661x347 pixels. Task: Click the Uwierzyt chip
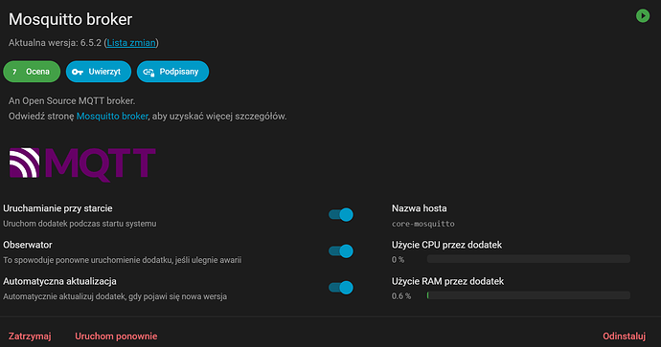tap(99, 72)
